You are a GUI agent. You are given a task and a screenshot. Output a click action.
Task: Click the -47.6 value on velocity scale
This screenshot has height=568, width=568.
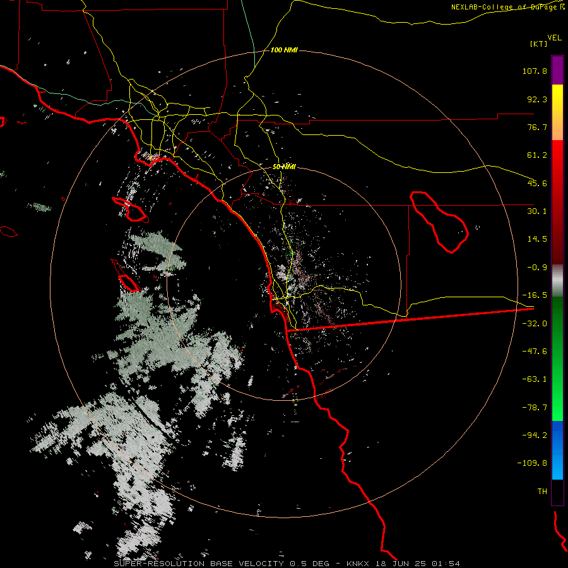[x=535, y=352]
